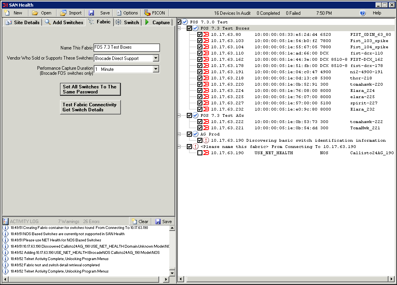Click Brocade switch icon for 10.17.63.191

pyautogui.click(x=206, y=72)
